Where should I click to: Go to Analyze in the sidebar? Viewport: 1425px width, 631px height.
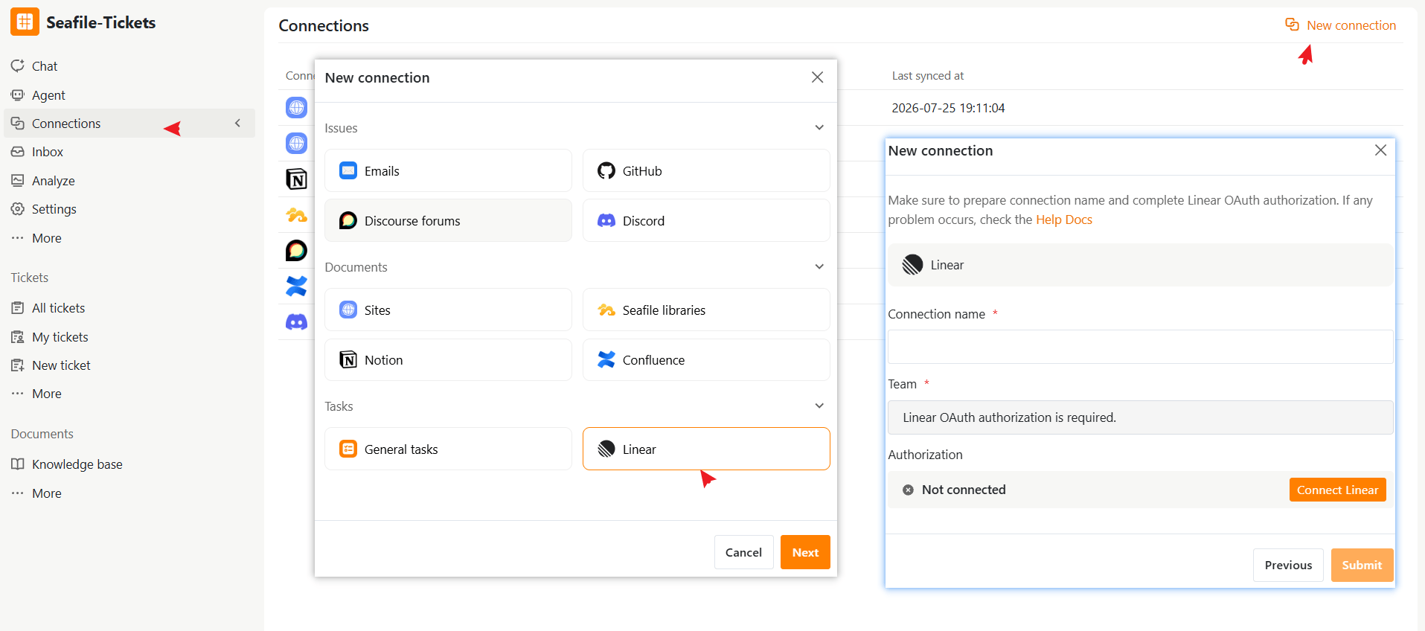(x=53, y=181)
